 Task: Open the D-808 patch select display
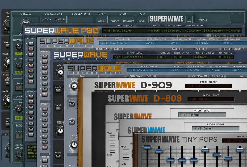211,99
